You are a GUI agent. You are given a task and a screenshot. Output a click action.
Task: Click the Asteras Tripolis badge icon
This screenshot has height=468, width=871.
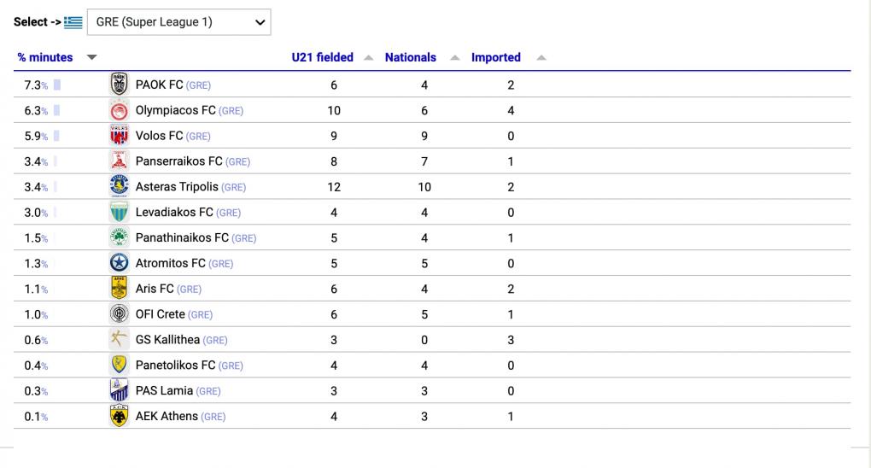click(119, 186)
